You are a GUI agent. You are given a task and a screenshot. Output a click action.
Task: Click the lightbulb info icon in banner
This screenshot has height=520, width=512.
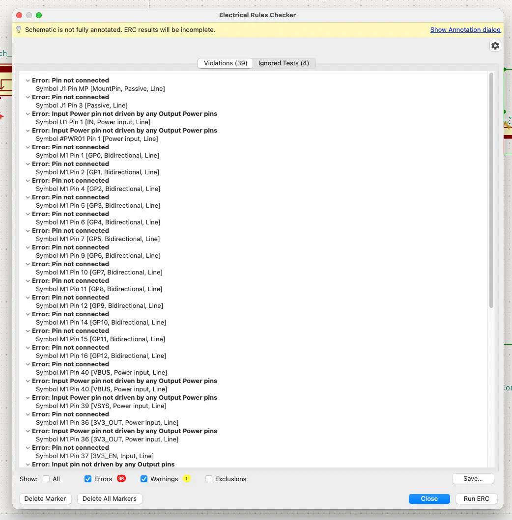(19, 30)
